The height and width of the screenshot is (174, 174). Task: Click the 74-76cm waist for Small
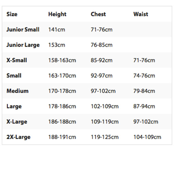(x=144, y=76)
